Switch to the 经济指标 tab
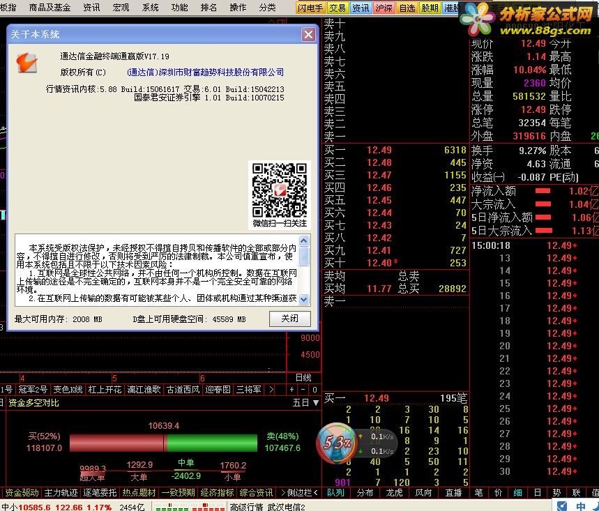 217,493
